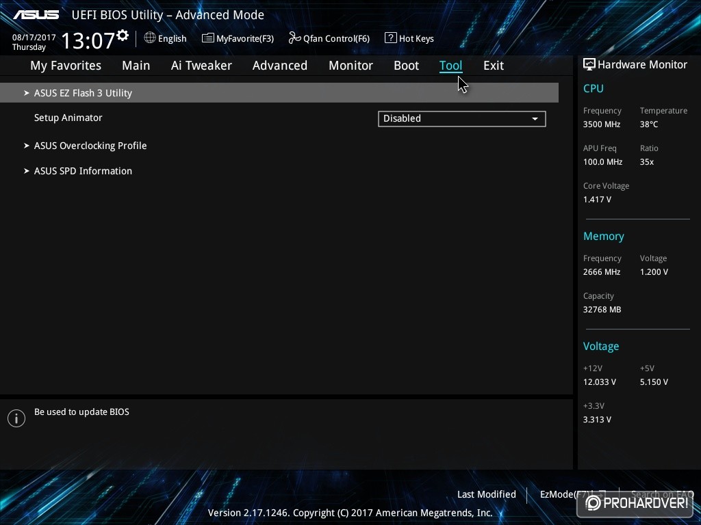
Task: Switch to the Ai Tweaker tab
Action: pyautogui.click(x=201, y=66)
